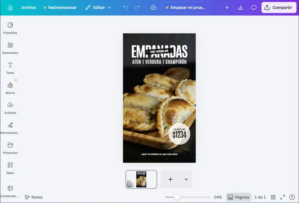Image resolution: width=299 pixels, height=203 pixels.
Task: Open the Archivo menu
Action: pos(29,8)
